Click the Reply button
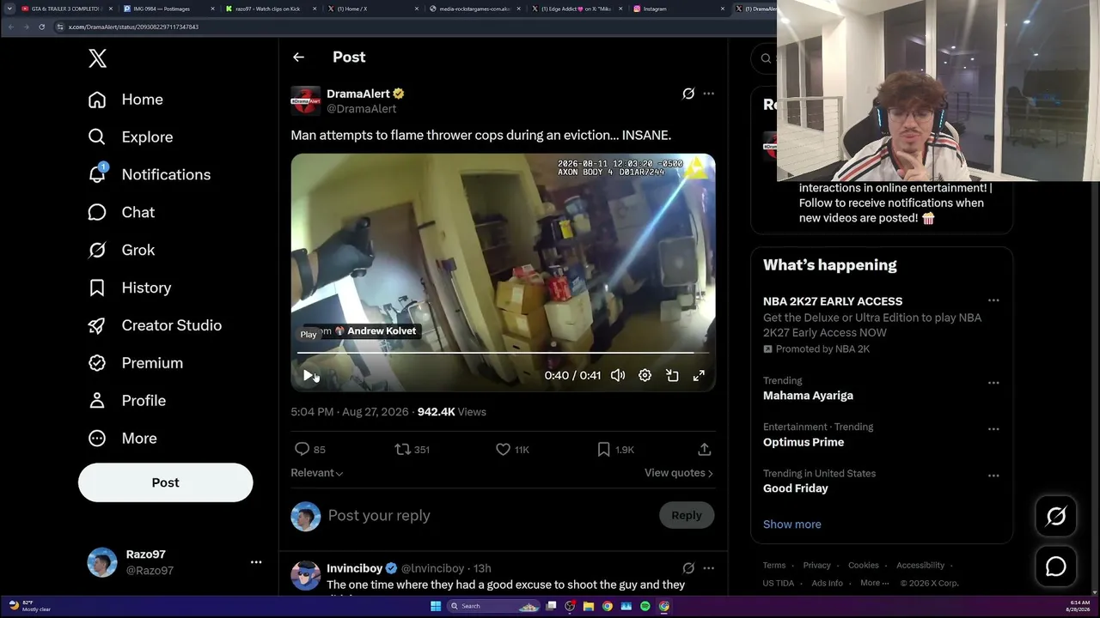The width and height of the screenshot is (1100, 618). point(687,515)
